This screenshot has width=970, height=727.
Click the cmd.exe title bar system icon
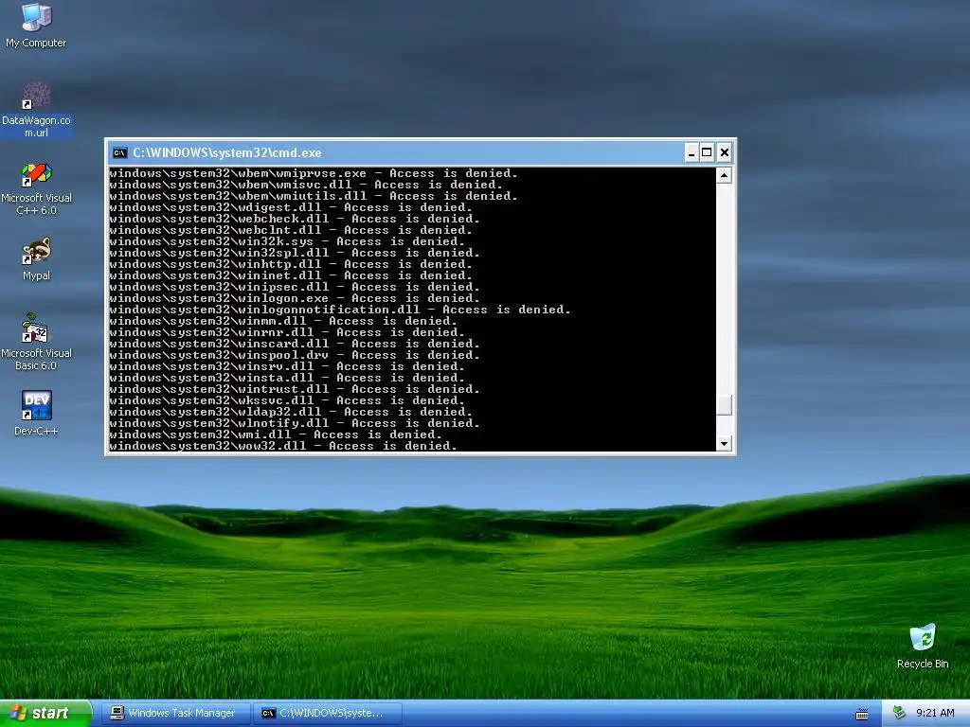pos(119,152)
